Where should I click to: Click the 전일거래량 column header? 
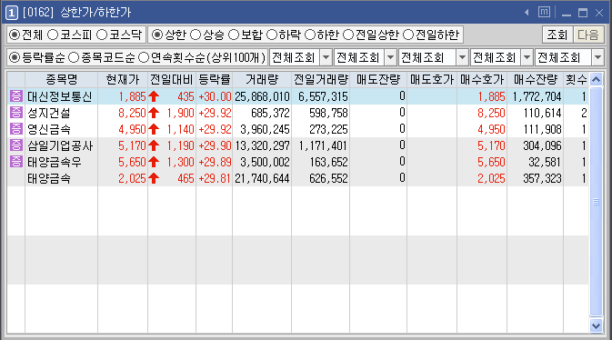click(x=320, y=80)
